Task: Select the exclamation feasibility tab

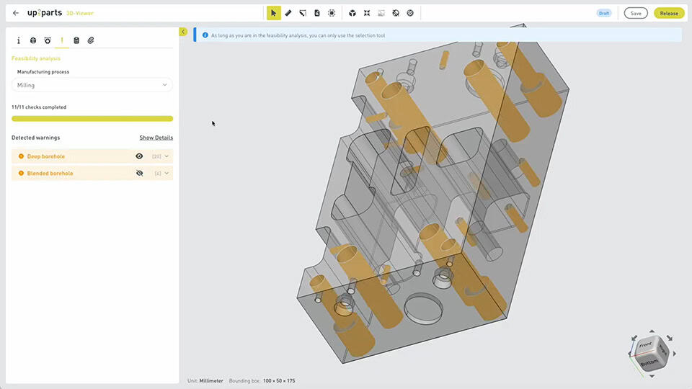Action: [x=62, y=40]
